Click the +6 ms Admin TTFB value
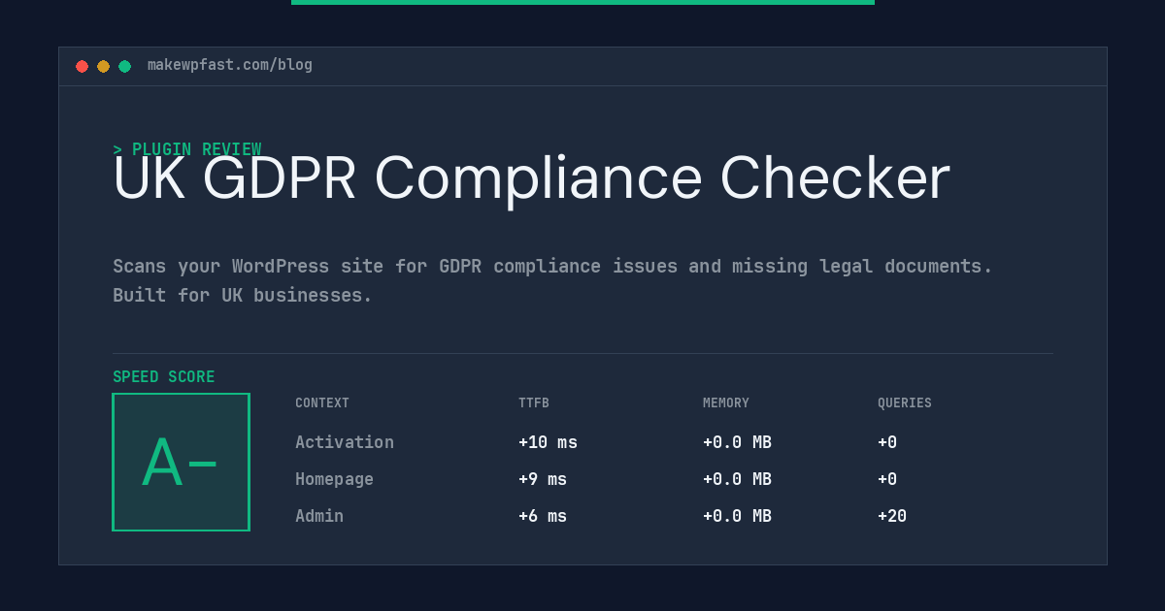Screen dimensions: 1165x611 coord(543,516)
